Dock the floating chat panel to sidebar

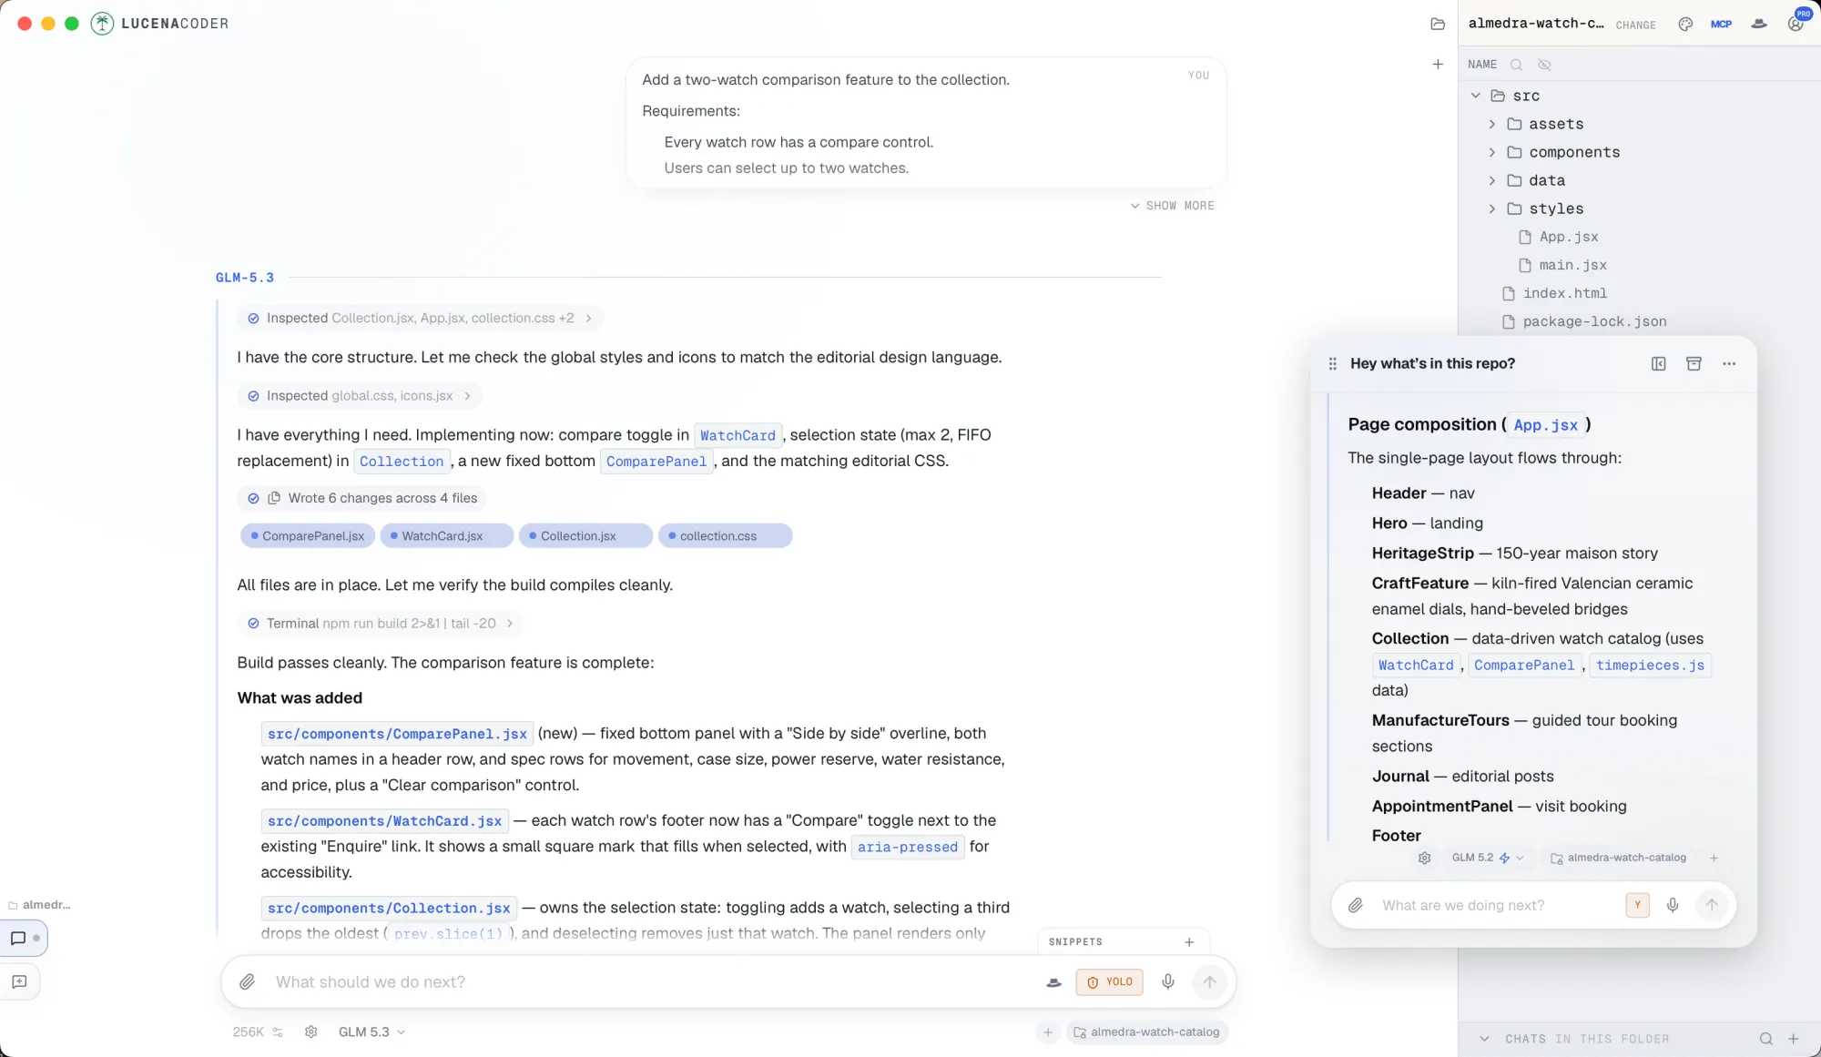click(x=1658, y=363)
